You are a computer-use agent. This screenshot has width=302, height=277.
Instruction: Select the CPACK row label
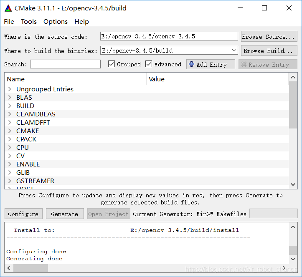[26, 139]
